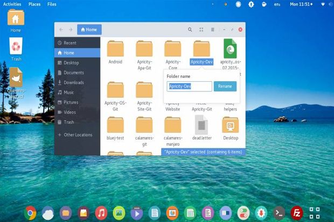The width and height of the screenshot is (334, 222).
Task: Open Trash in the sidebar
Action: pos(78,122)
